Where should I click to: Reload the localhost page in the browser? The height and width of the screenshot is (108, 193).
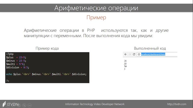(134, 54)
